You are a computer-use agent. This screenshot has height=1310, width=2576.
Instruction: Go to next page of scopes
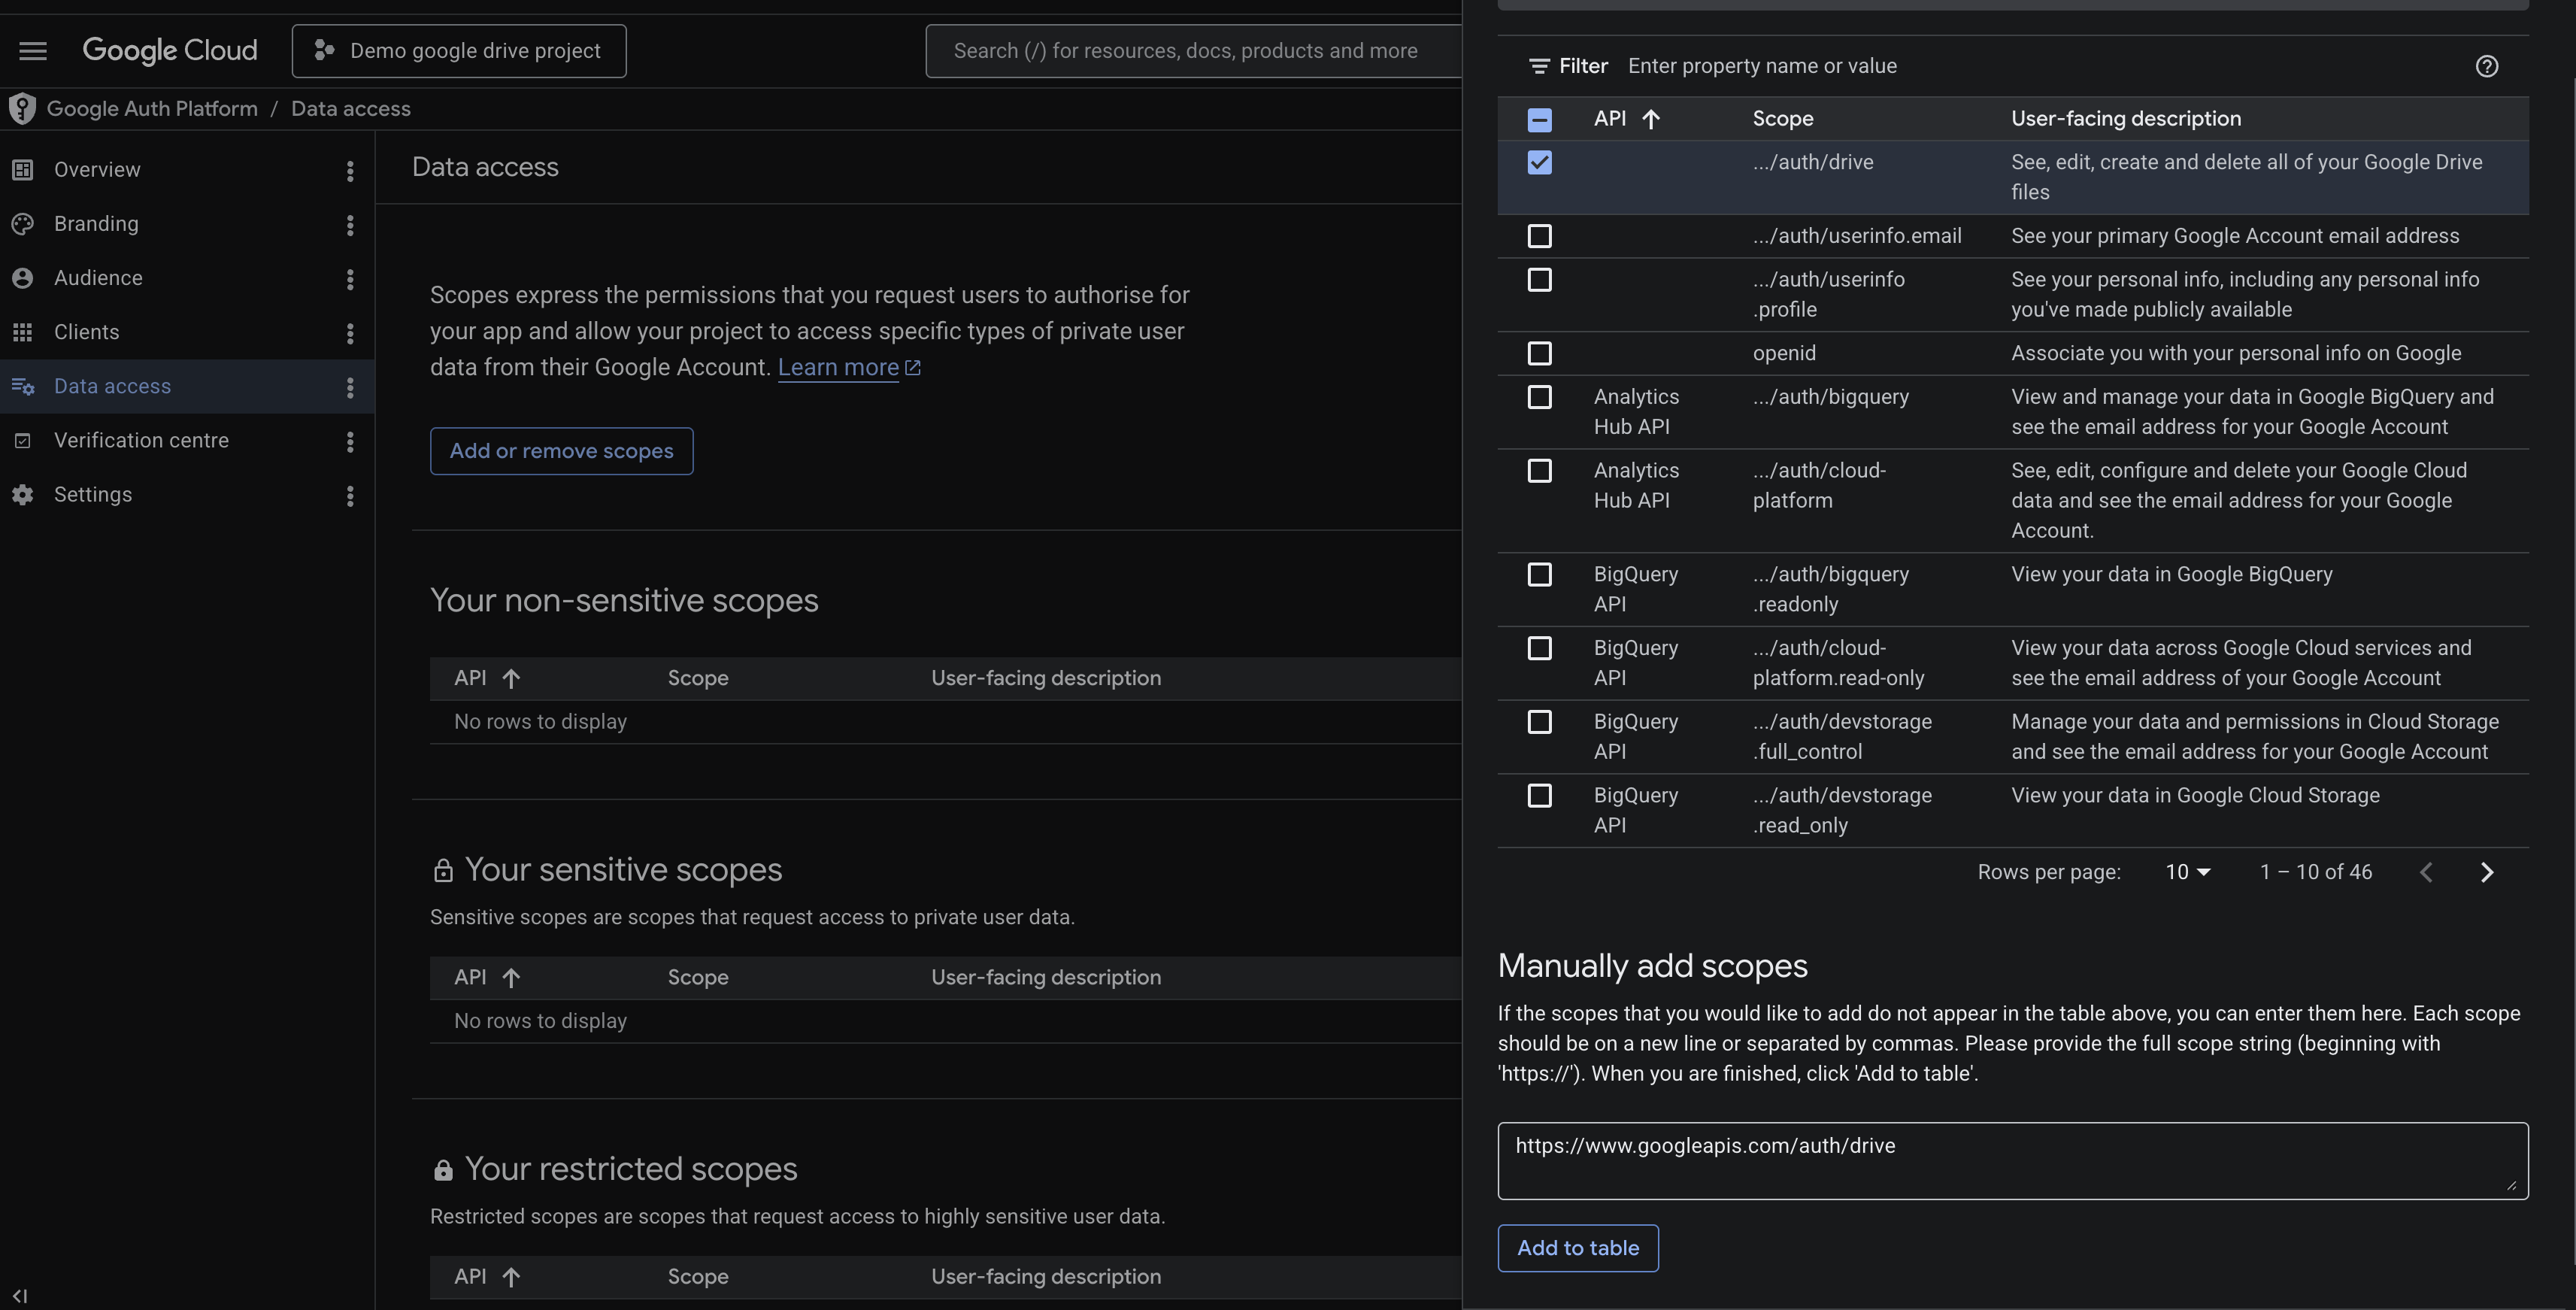click(x=2487, y=872)
